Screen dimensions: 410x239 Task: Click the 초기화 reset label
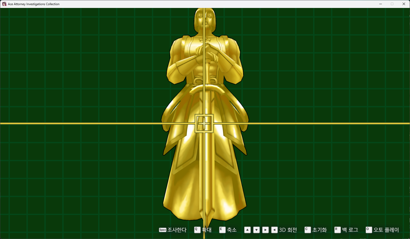point(319,230)
